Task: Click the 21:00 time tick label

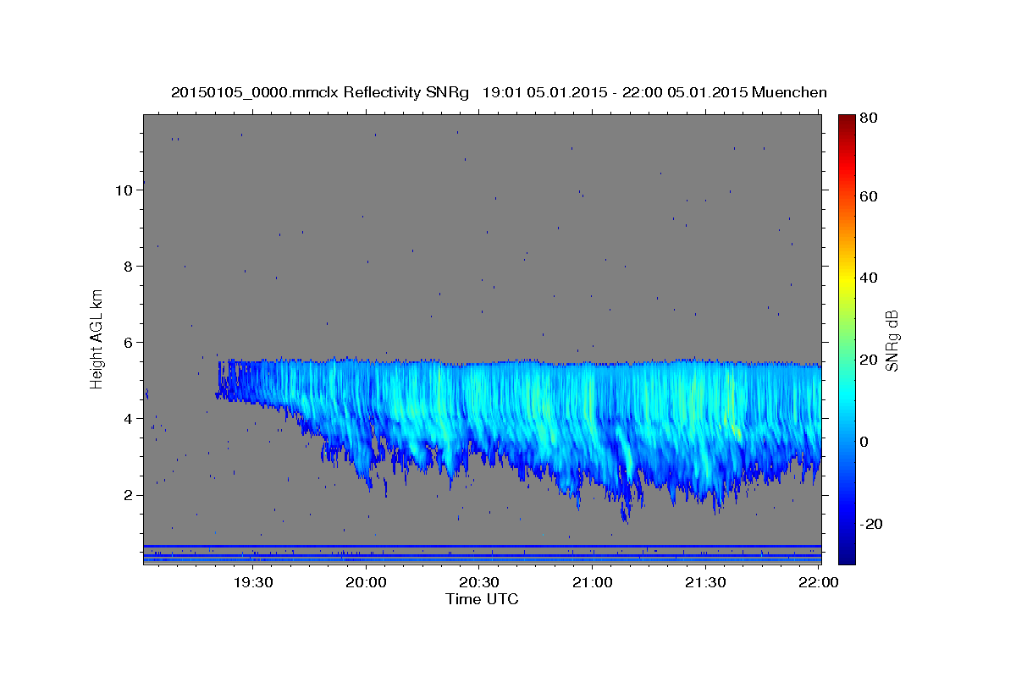Action: [593, 582]
